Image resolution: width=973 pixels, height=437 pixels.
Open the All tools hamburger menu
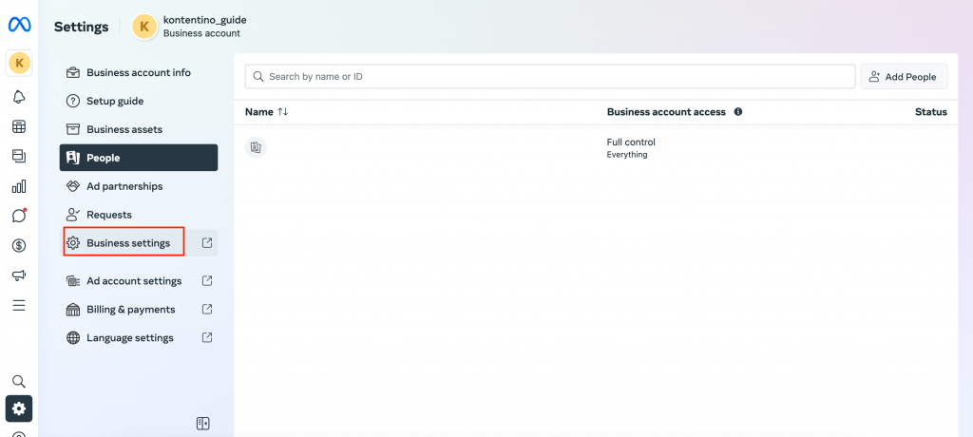click(19, 306)
